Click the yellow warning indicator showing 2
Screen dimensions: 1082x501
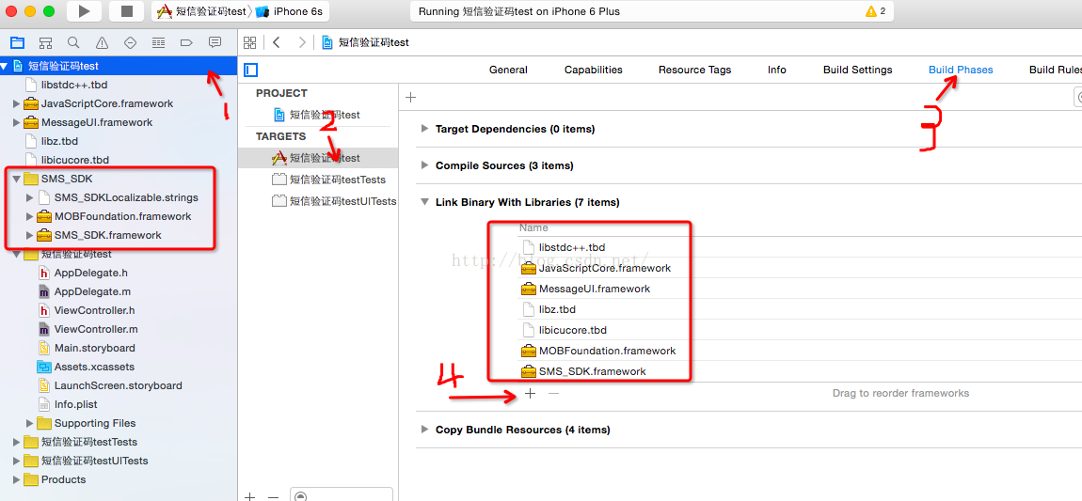[x=875, y=11]
